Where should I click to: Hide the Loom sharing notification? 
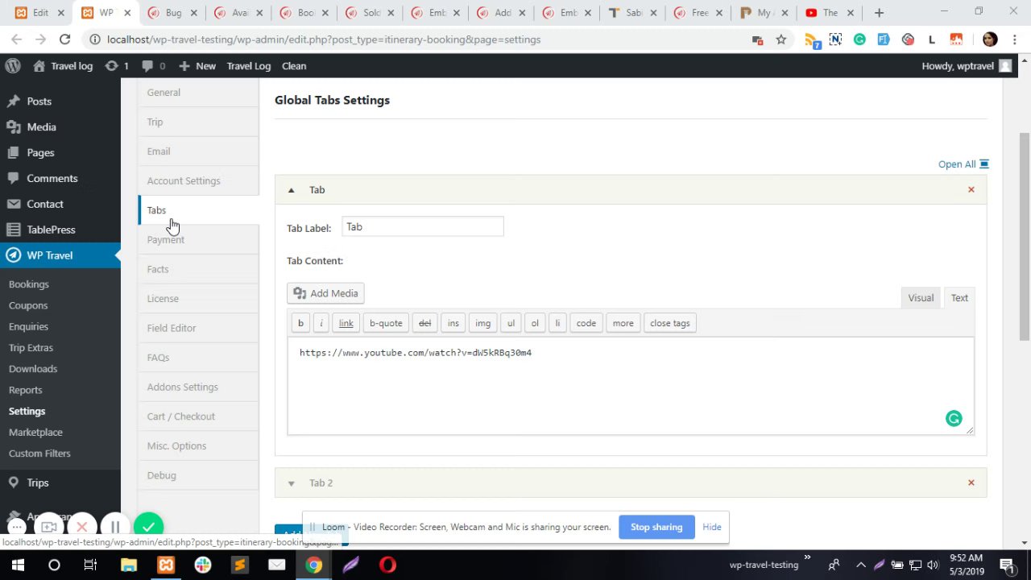711,527
